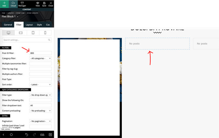Click the Post Type input field

(40, 79)
